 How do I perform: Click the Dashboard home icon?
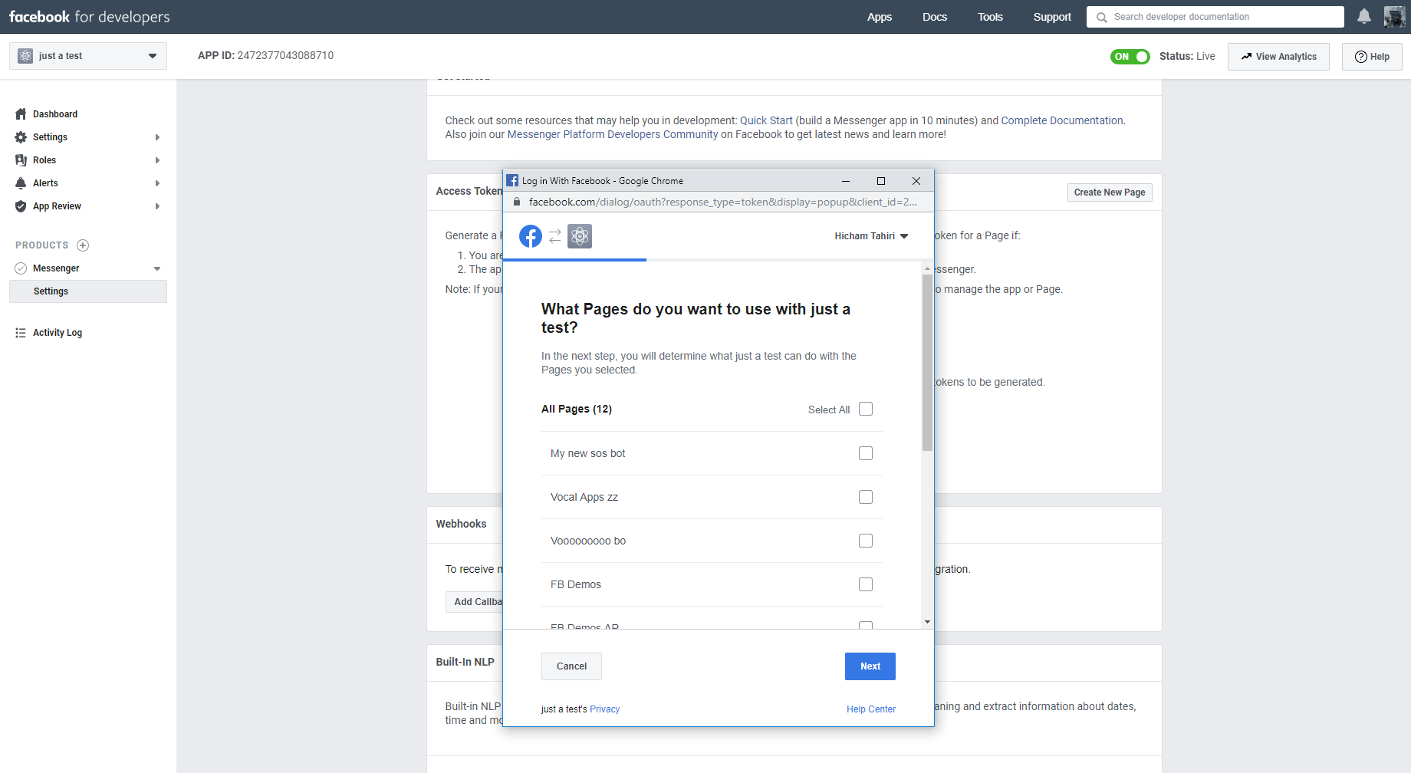coord(21,114)
